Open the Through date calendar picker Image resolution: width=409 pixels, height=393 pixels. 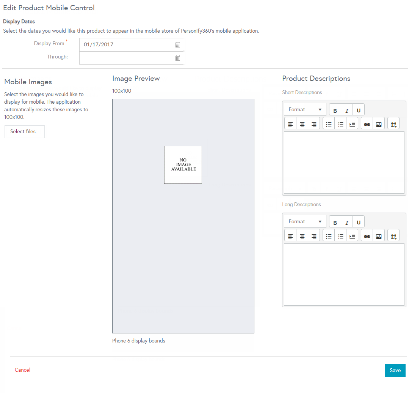click(x=178, y=58)
